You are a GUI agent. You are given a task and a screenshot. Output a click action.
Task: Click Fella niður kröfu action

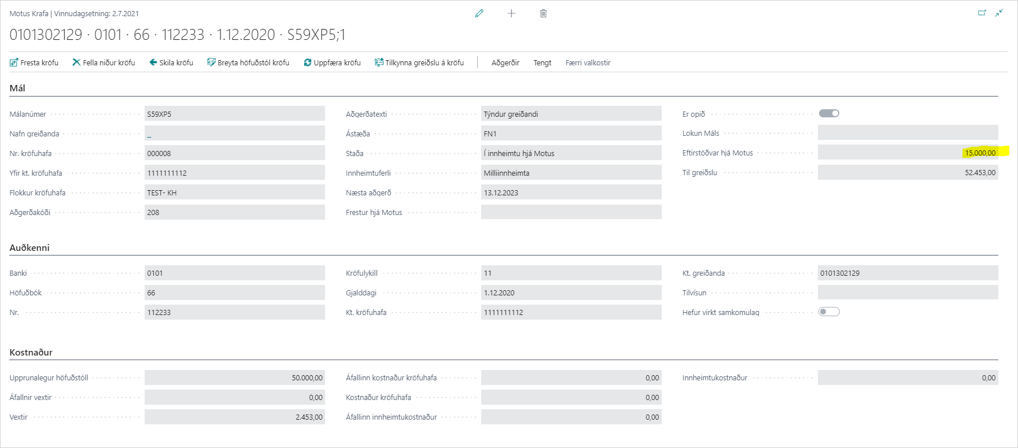click(x=104, y=62)
